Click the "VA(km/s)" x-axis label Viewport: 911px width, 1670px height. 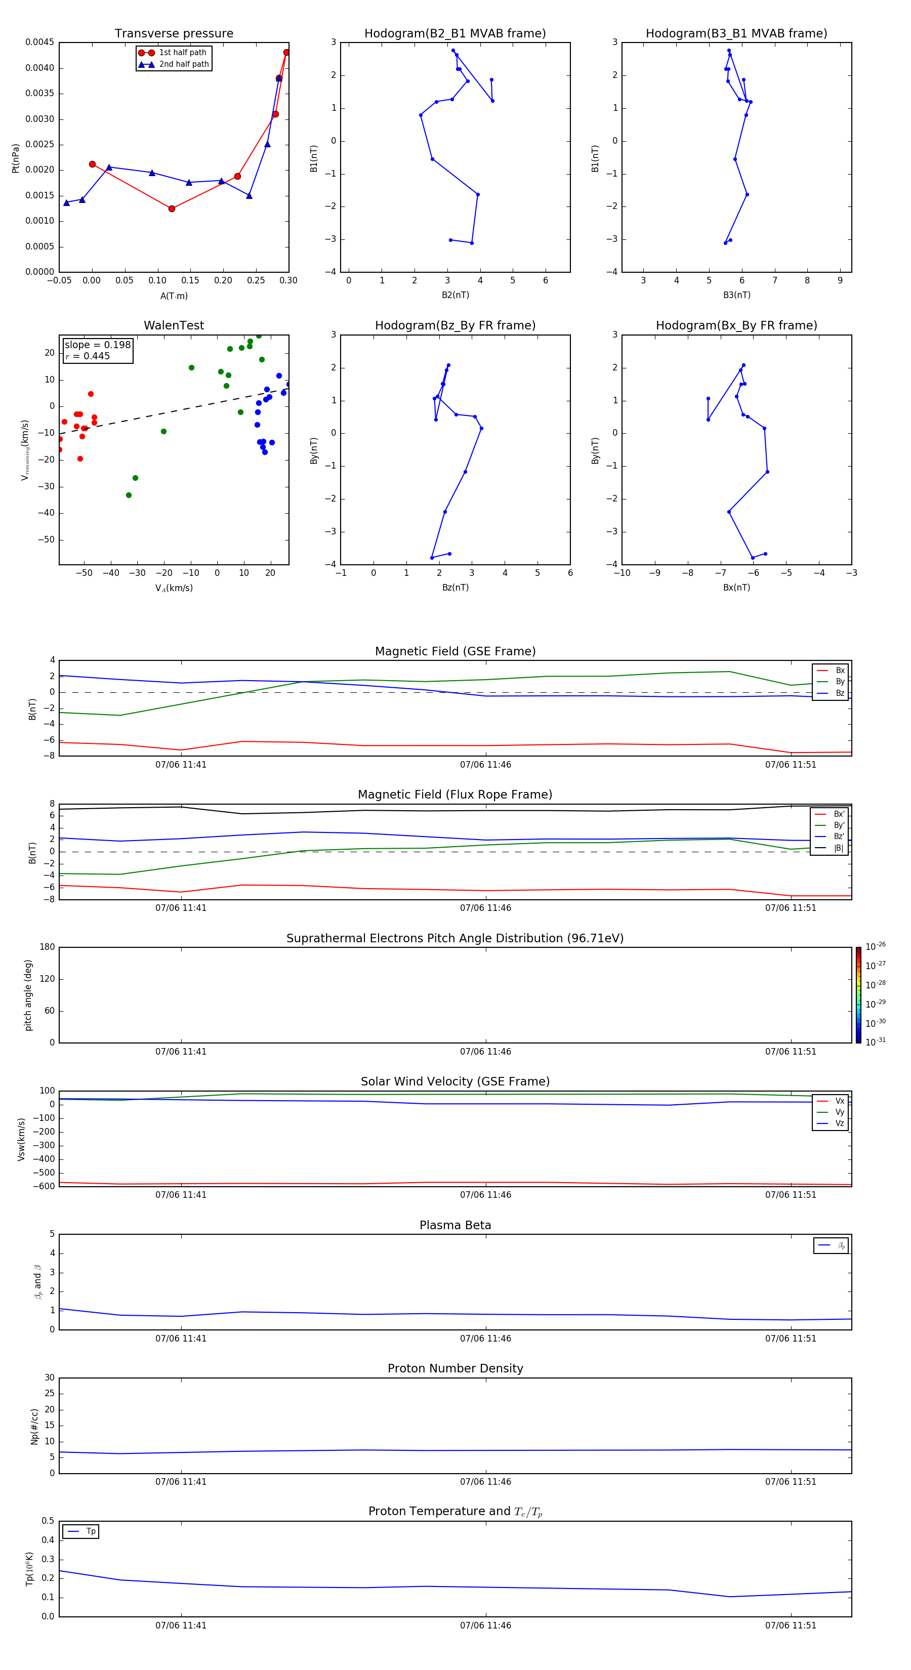click(174, 589)
